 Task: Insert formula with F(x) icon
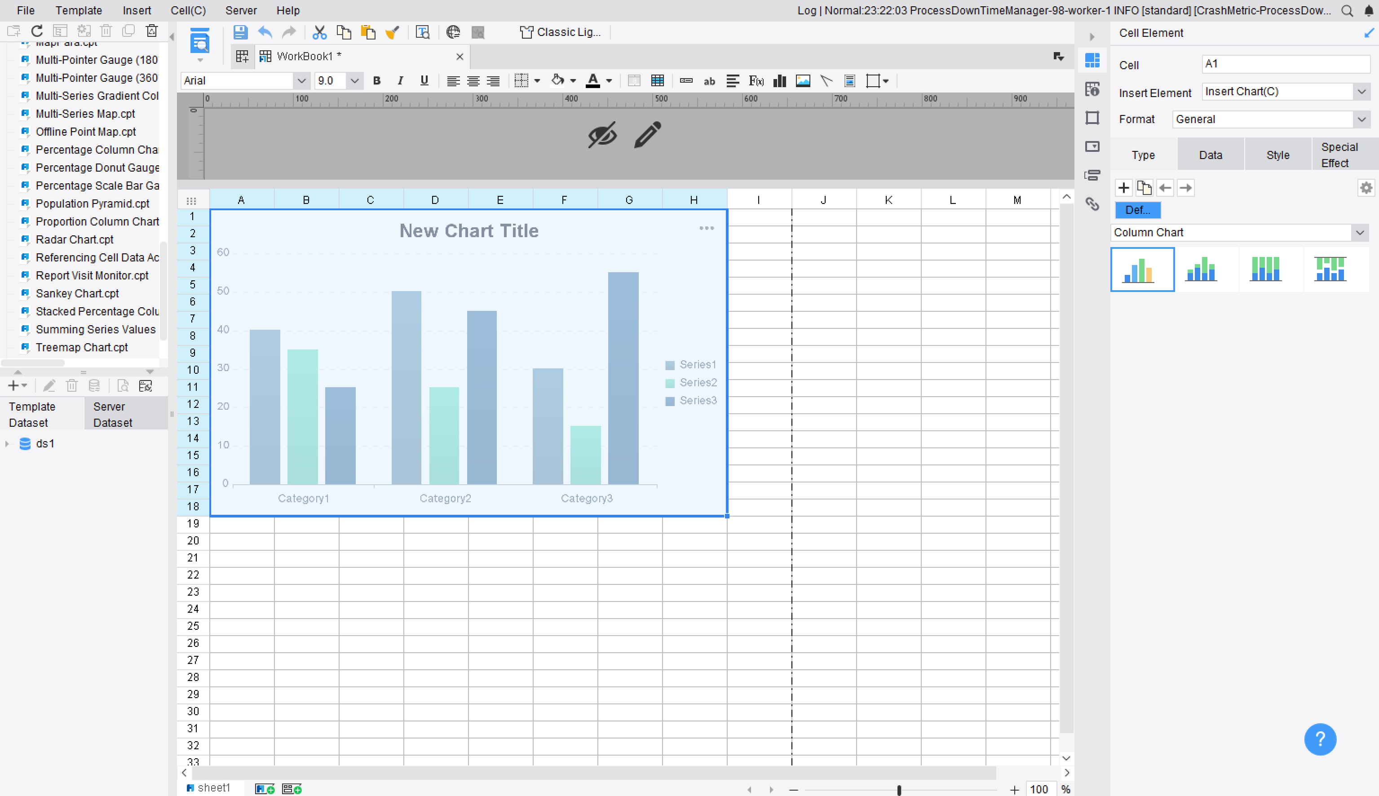tap(756, 81)
